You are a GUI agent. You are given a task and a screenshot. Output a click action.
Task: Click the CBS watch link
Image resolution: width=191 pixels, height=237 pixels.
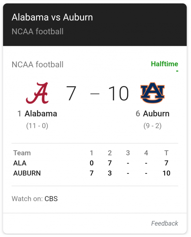51,199
